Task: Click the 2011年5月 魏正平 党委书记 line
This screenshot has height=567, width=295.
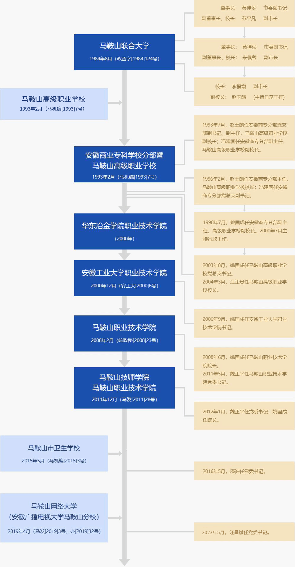Action: (244, 378)
